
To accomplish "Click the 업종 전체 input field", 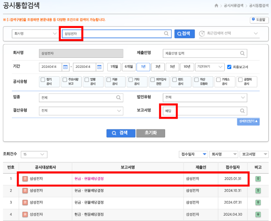I will click(81, 98).
